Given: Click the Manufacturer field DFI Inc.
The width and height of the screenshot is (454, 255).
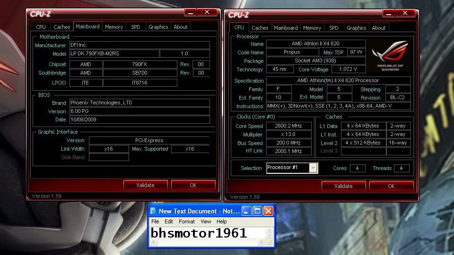Looking at the screenshot, I should click(140, 45).
